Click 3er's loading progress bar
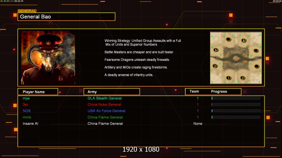 coord(236,105)
